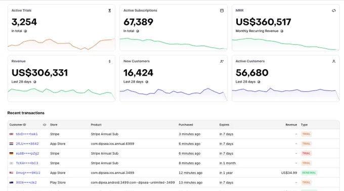Click the hourglass icon on Active Trials card
This screenshot has height=191, width=344.
click(x=110, y=11)
